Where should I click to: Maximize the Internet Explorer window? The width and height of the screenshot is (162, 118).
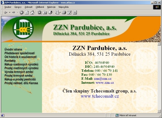tap(155, 3)
